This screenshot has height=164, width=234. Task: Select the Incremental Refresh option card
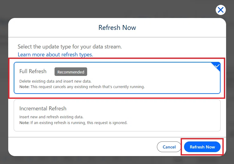tap(117, 115)
